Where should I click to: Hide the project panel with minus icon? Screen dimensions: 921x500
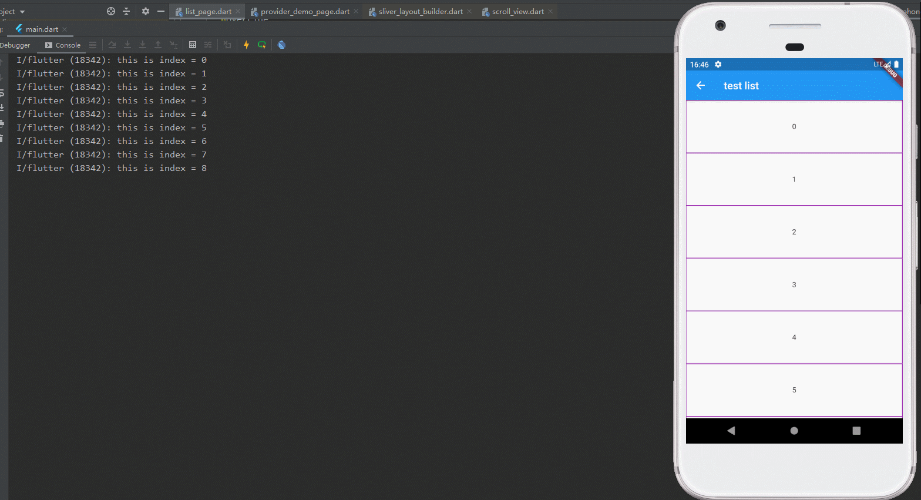click(x=161, y=11)
